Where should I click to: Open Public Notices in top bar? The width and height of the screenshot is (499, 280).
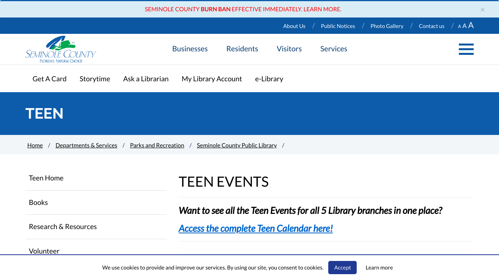[x=338, y=26]
